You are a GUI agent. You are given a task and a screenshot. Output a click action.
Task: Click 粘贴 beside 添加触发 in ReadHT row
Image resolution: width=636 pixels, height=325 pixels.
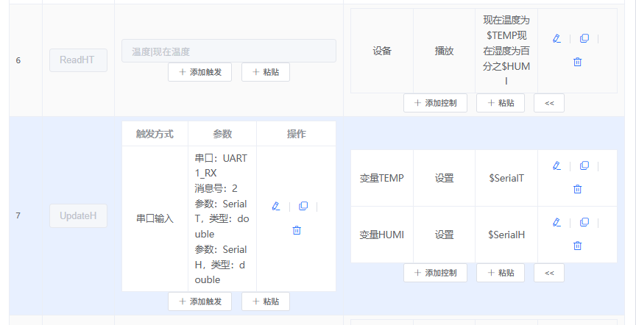coord(266,72)
